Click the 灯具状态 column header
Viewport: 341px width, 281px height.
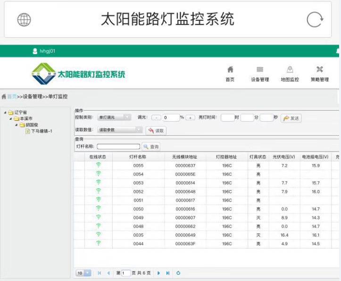(258, 157)
